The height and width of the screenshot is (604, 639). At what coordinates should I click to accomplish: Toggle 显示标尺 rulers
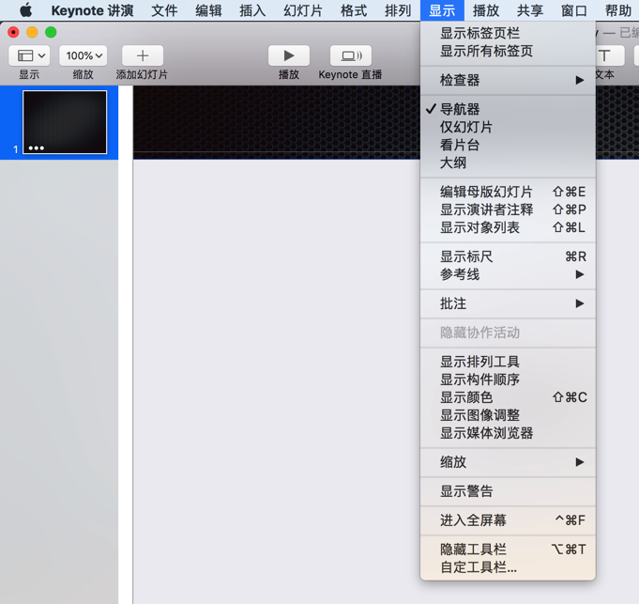pos(508,256)
